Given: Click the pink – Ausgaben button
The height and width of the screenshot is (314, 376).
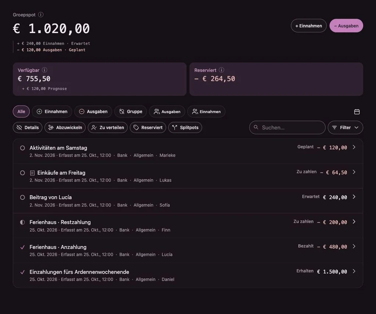Looking at the screenshot, I should pyautogui.click(x=346, y=26).
